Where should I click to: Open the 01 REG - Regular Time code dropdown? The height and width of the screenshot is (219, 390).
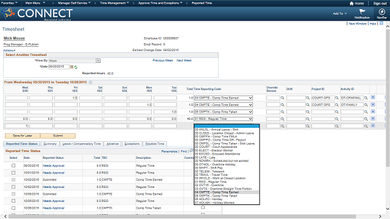pyautogui.click(x=224, y=119)
